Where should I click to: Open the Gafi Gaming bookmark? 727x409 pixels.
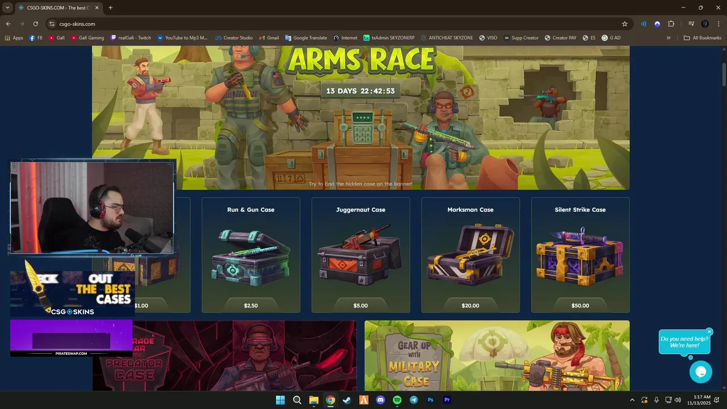pyautogui.click(x=87, y=38)
